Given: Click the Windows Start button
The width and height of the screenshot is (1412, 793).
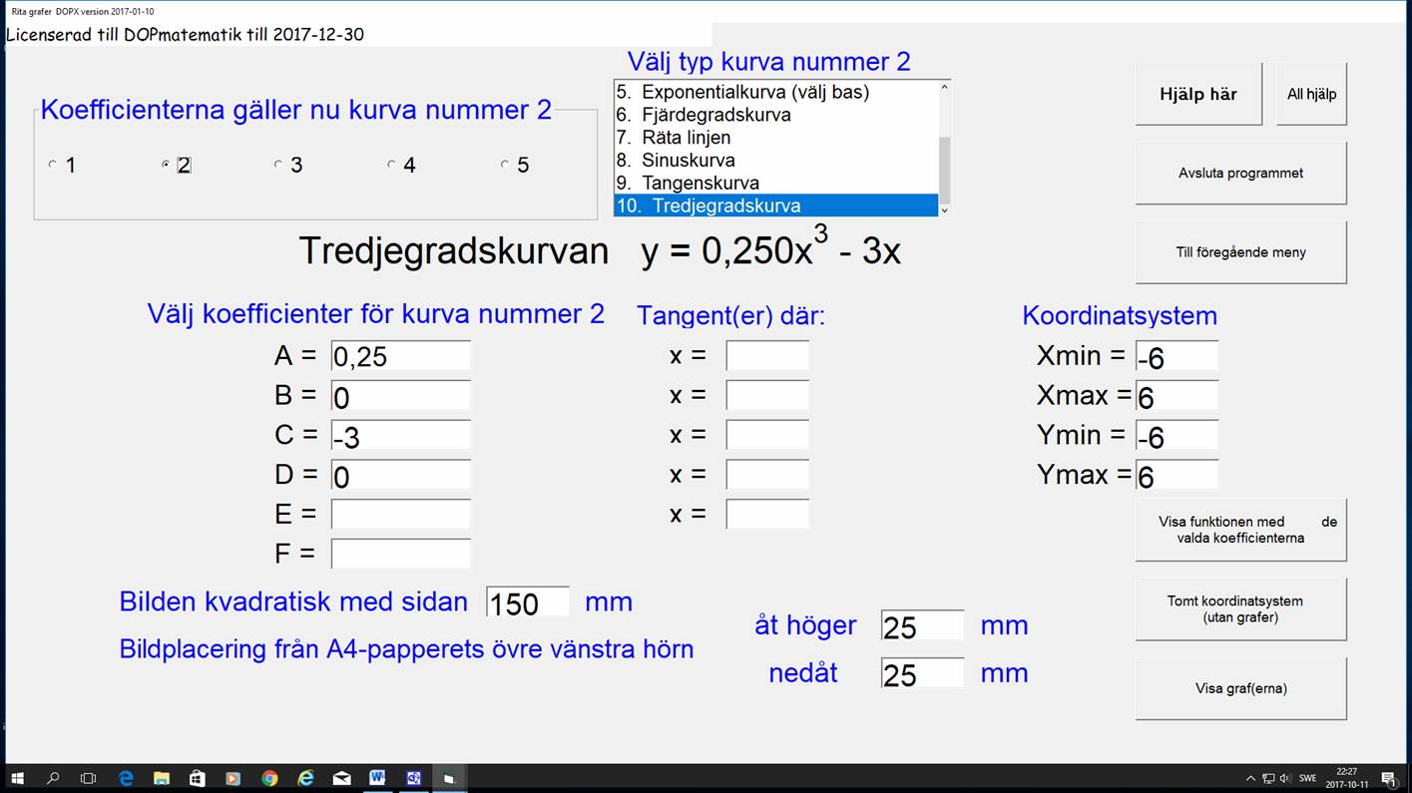Looking at the screenshot, I should pos(17,778).
